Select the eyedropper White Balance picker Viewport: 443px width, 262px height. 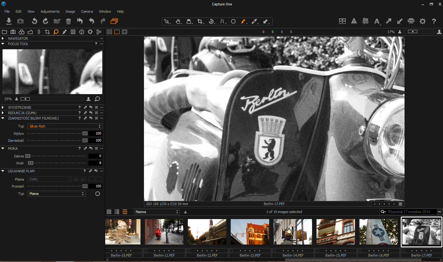254,21
